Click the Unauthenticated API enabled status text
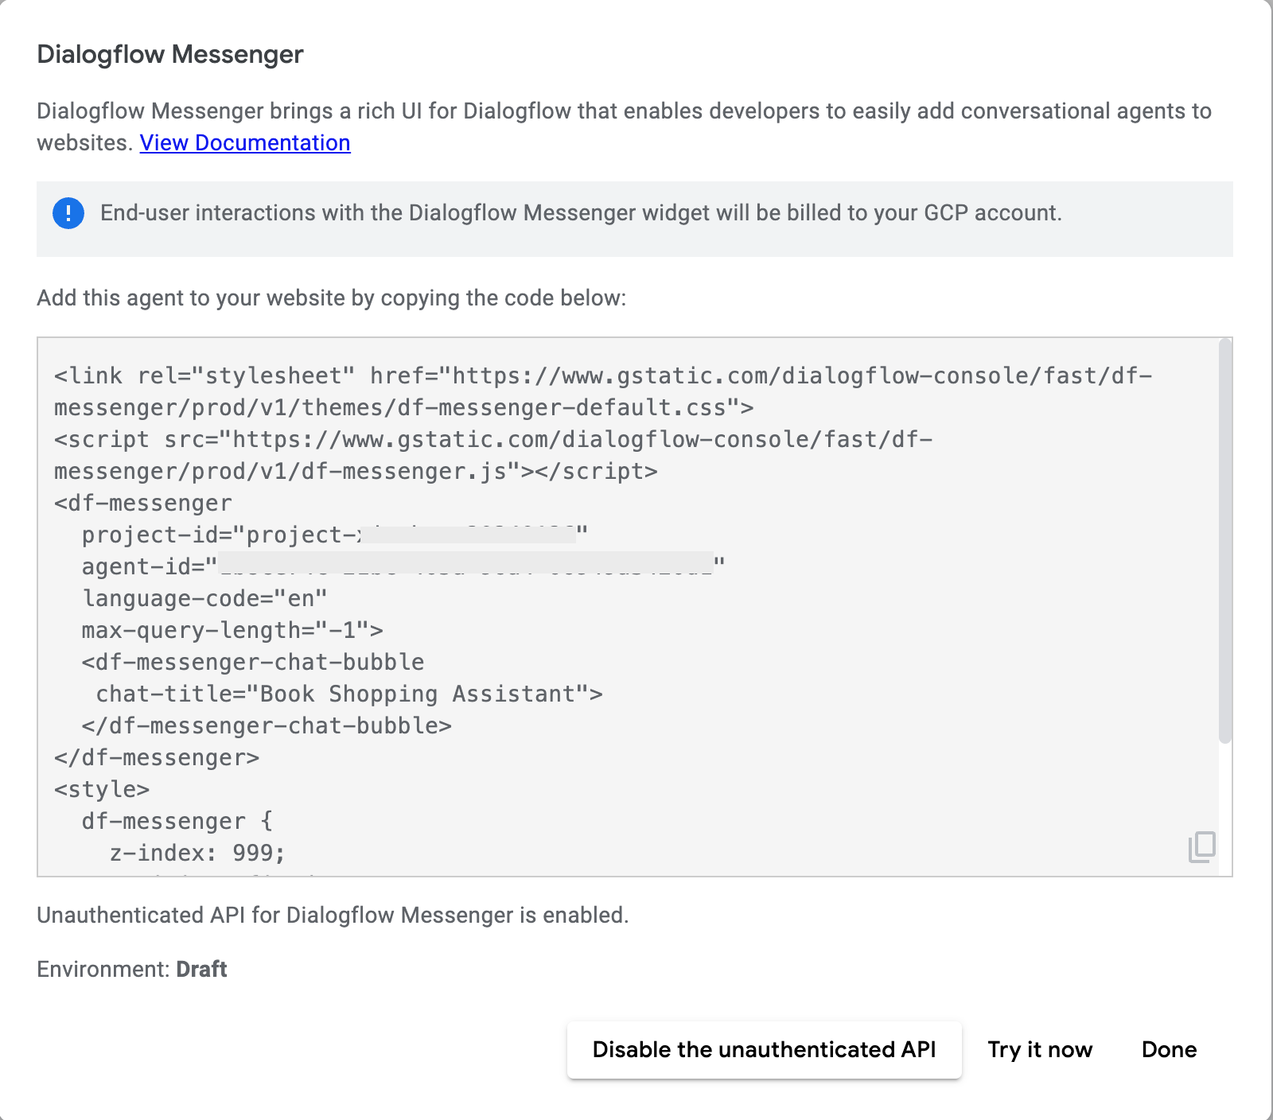Viewport: 1273px width, 1120px height. click(333, 916)
